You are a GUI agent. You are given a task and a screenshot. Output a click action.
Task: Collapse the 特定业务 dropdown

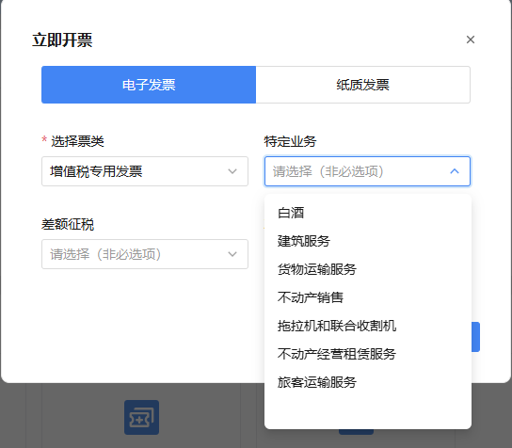[367, 171]
